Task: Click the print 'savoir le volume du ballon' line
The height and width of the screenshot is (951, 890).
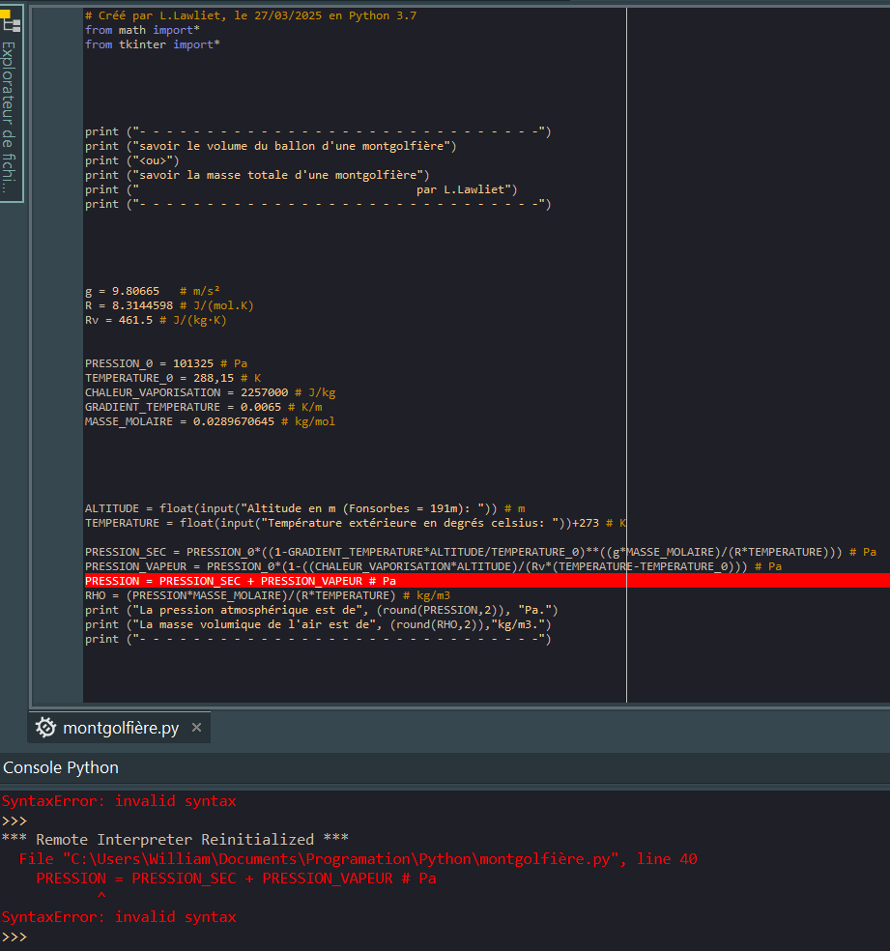Action: 271,146
